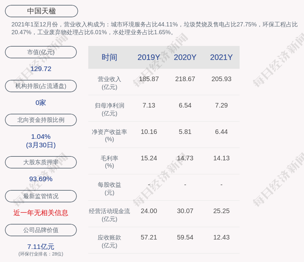Select the 市值(亿元) pill label

click(x=41, y=52)
